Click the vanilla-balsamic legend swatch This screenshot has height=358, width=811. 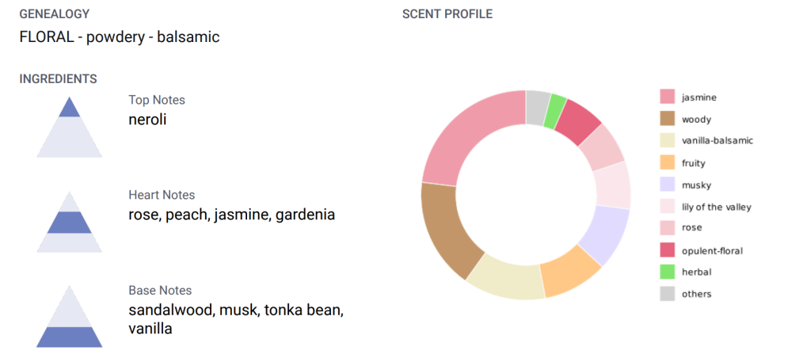pyautogui.click(x=668, y=141)
